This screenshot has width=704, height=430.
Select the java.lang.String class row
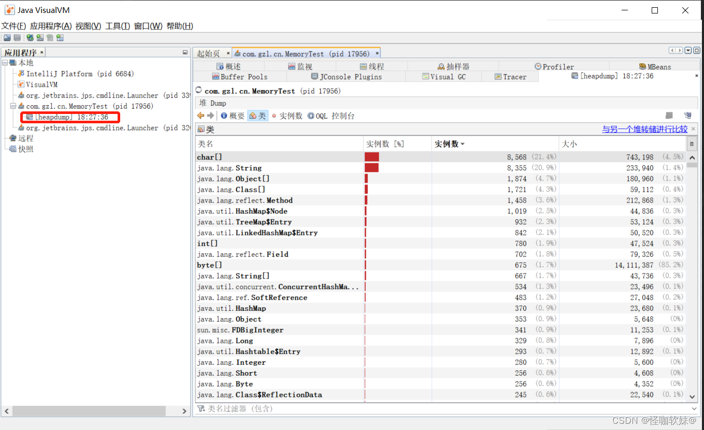440,168
